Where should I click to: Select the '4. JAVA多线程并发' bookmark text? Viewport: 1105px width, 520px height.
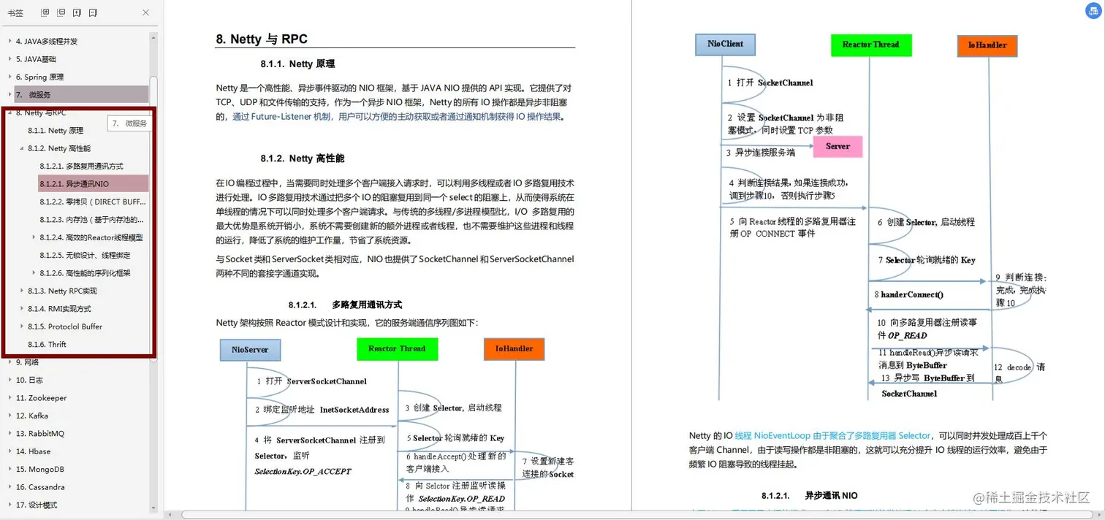click(47, 42)
